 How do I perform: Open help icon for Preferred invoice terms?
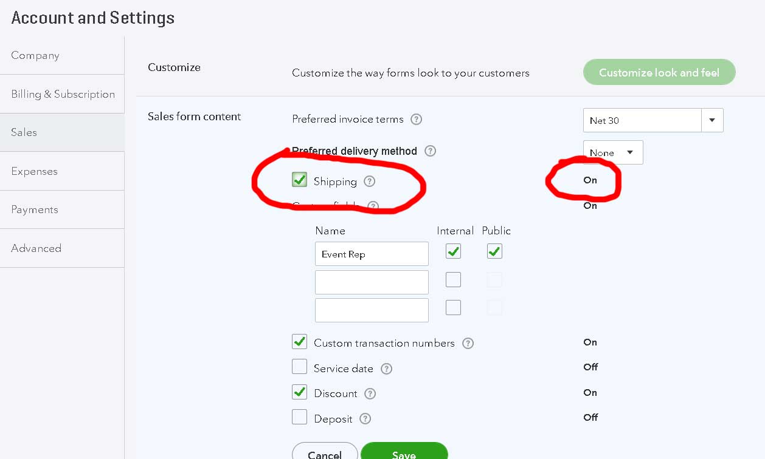[416, 119]
